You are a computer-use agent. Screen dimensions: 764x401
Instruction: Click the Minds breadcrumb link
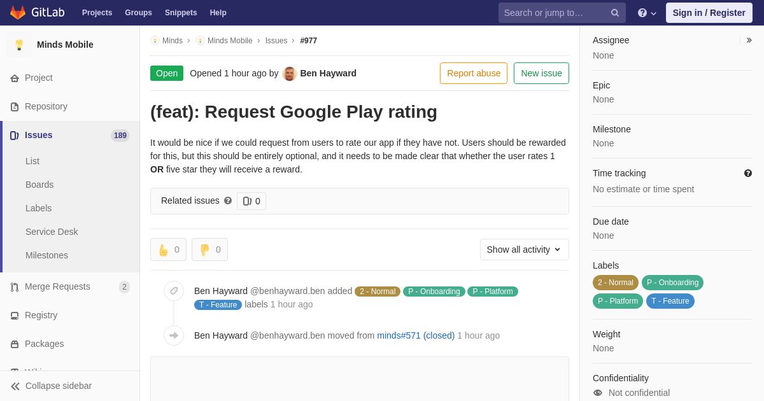click(173, 41)
